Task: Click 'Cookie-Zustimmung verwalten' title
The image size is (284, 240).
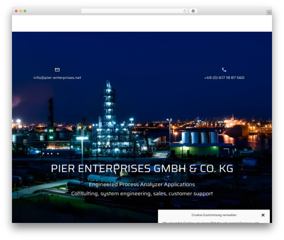Action: 214,215
